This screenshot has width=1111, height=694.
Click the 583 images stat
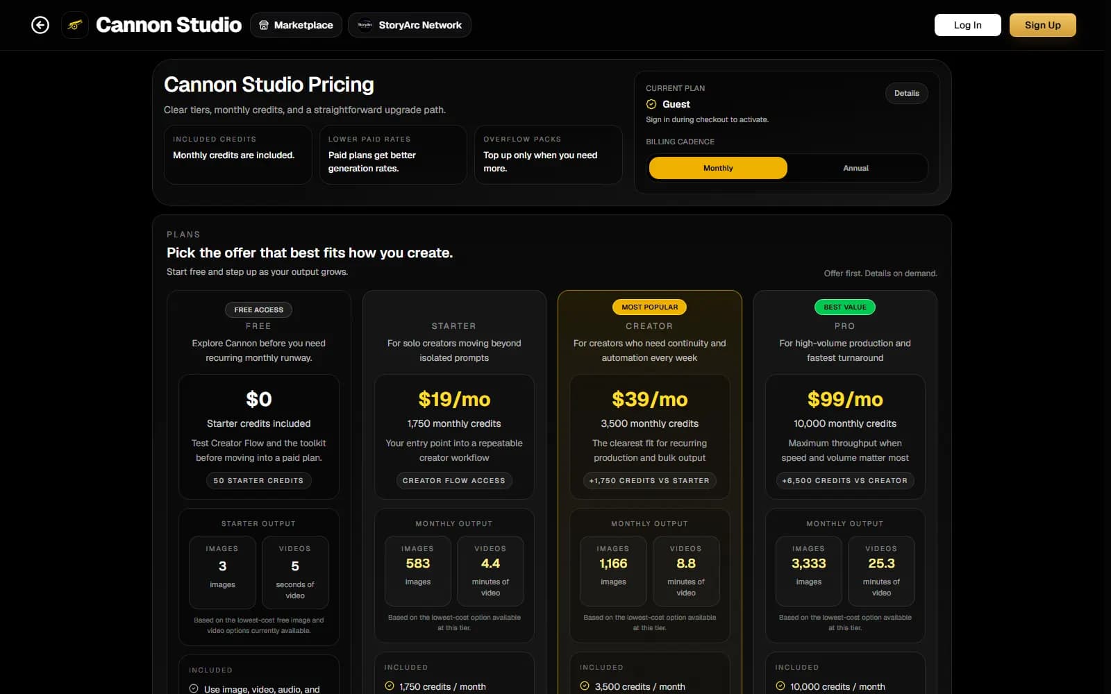[x=418, y=570]
